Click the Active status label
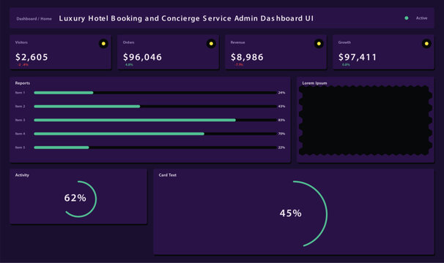The image size is (444, 263). pyautogui.click(x=421, y=18)
